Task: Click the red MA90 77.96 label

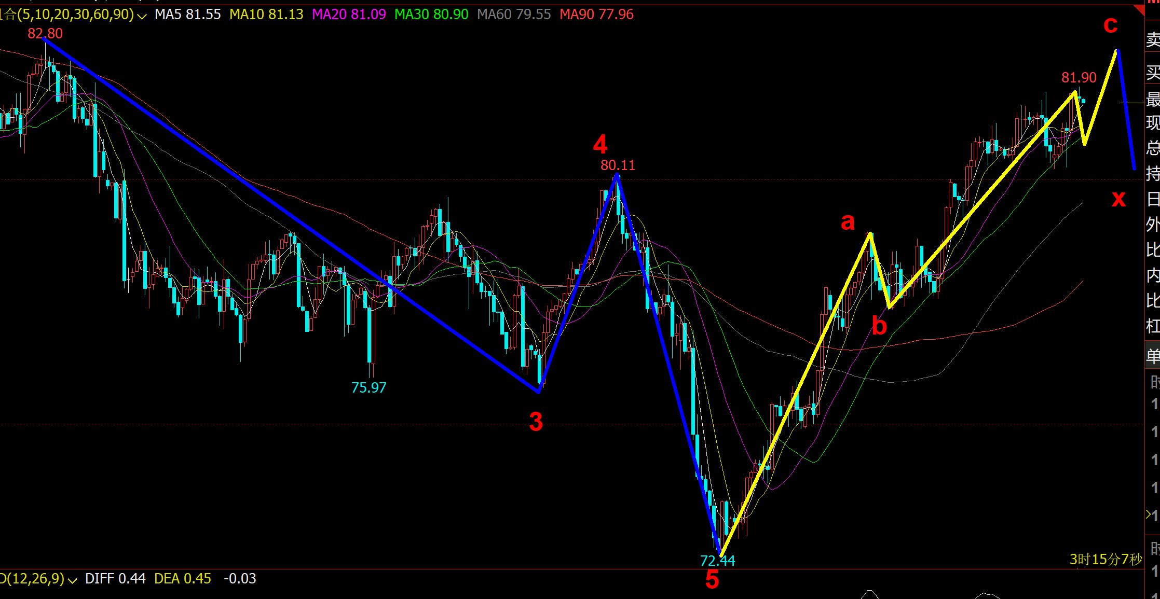Action: coord(596,15)
